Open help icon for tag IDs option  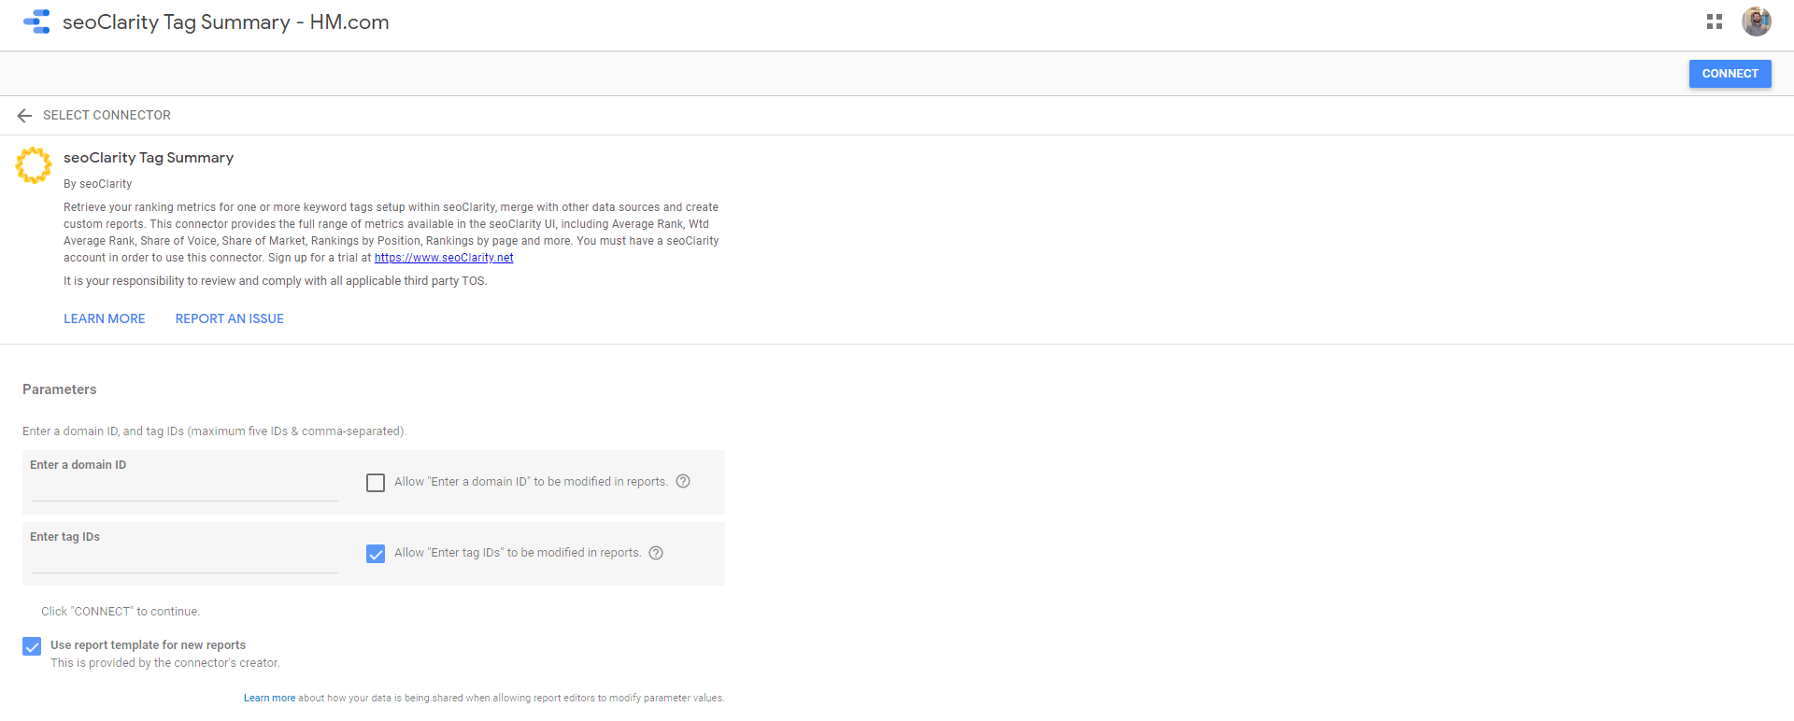656,553
